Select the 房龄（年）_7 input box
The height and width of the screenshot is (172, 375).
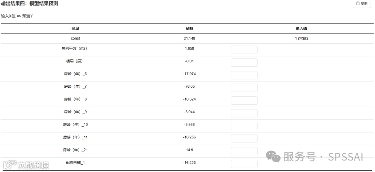click(244, 88)
